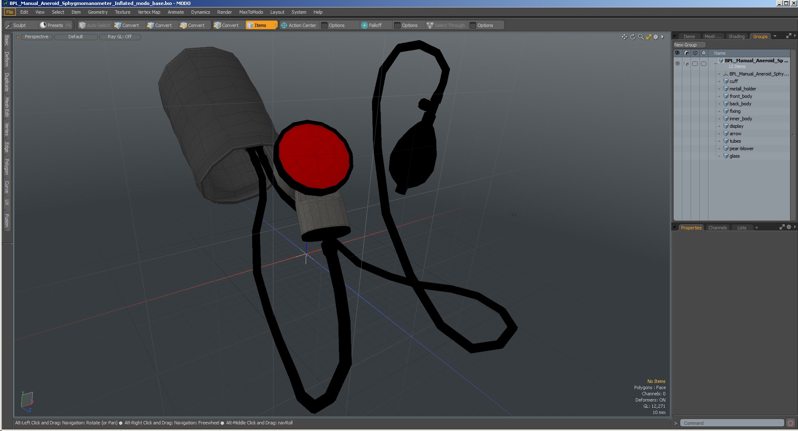Click the wireframe cube column header icon
Image resolution: width=798 pixels, height=431 pixels.
point(695,53)
